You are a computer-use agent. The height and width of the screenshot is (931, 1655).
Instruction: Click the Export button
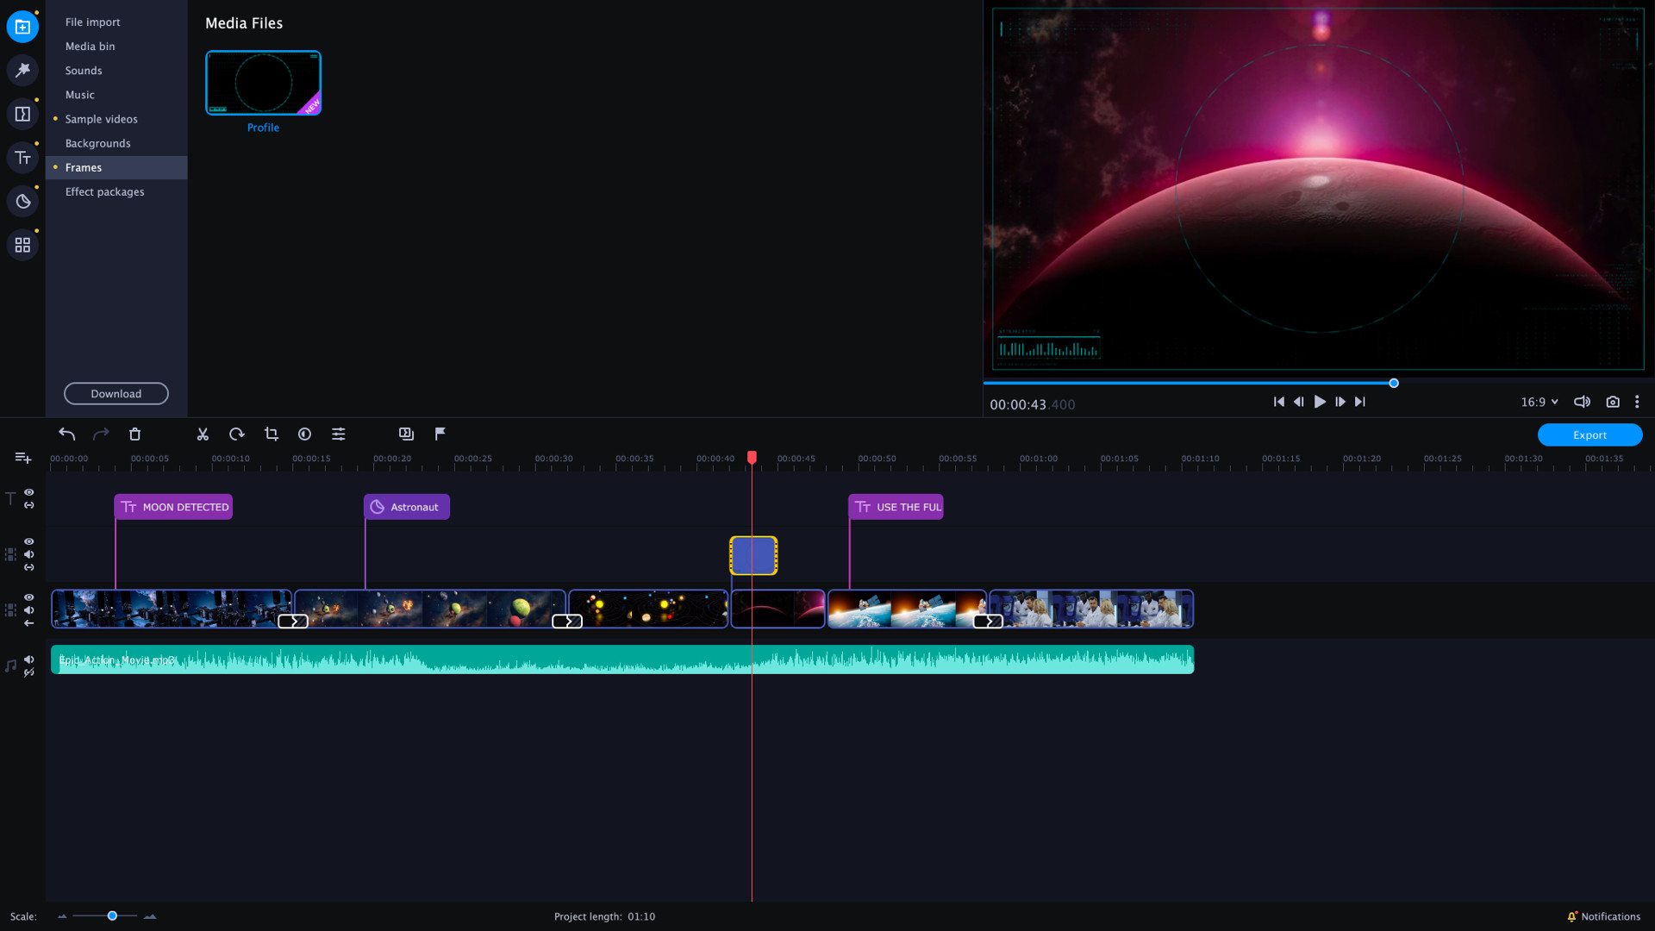pyautogui.click(x=1589, y=434)
